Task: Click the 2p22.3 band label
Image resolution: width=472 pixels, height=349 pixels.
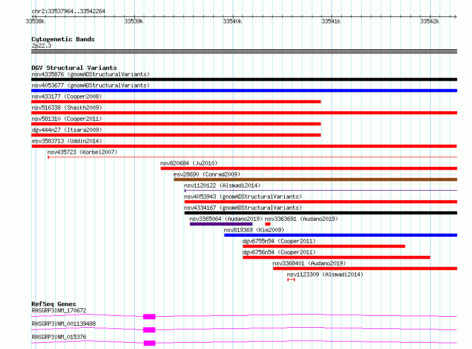Action: 41,46
